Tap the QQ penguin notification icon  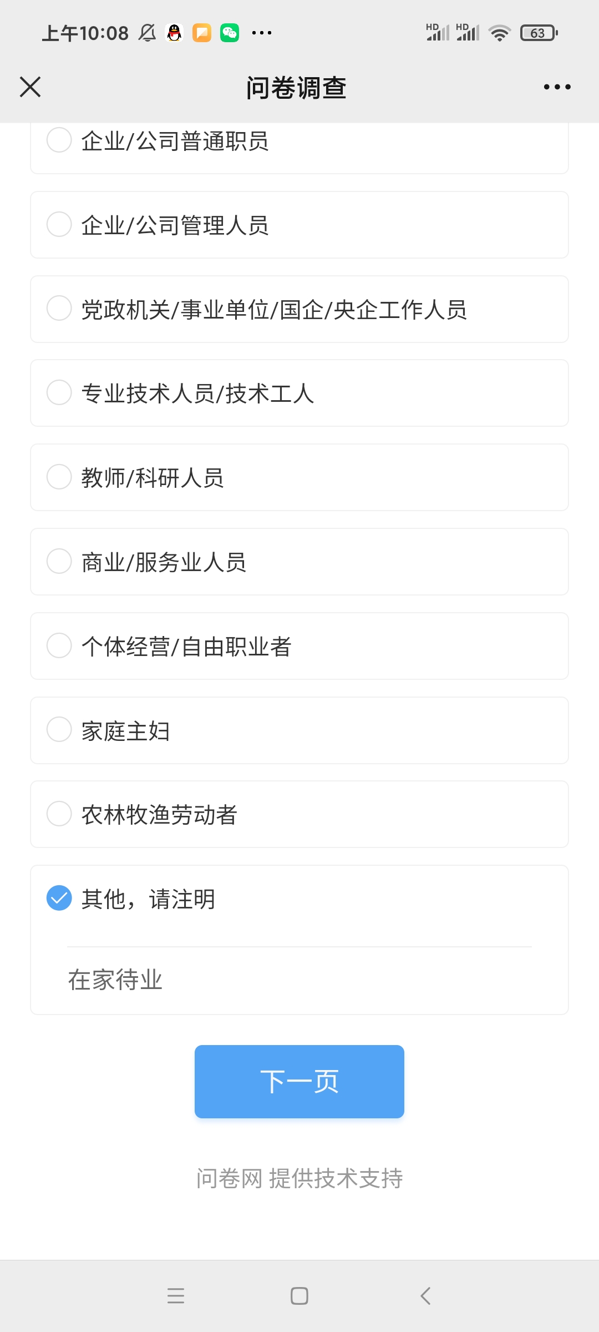(175, 33)
